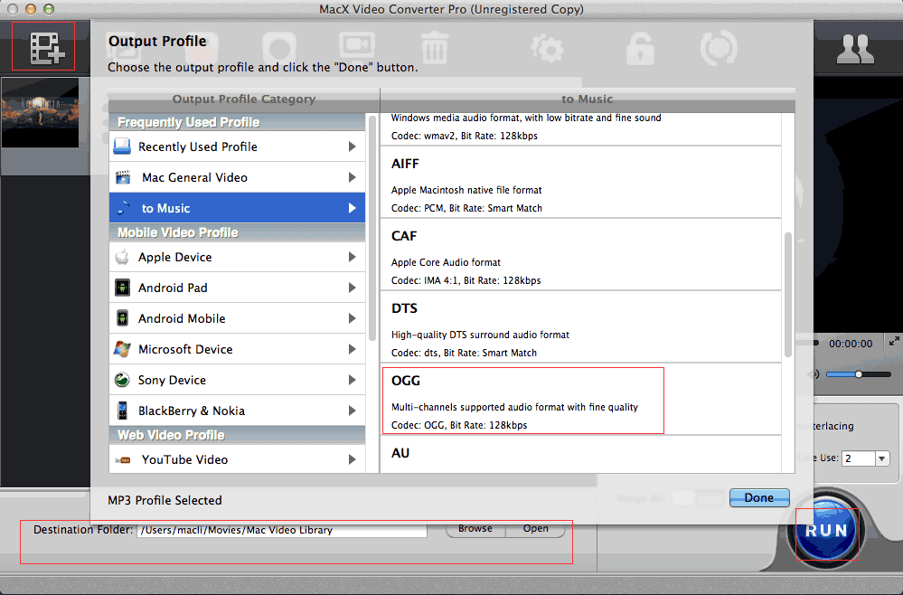The height and width of the screenshot is (595, 903).
Task: Choose the OGG audio profile
Action: point(581,399)
